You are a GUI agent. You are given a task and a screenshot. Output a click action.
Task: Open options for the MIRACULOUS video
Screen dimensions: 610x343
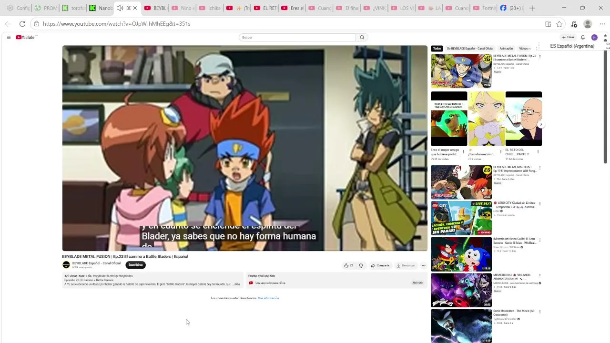coord(539,276)
